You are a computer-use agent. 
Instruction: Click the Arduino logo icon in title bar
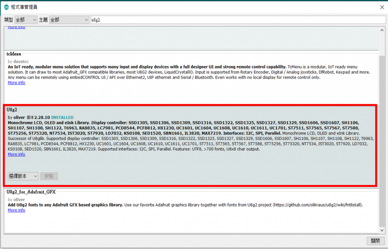coord(6,7)
